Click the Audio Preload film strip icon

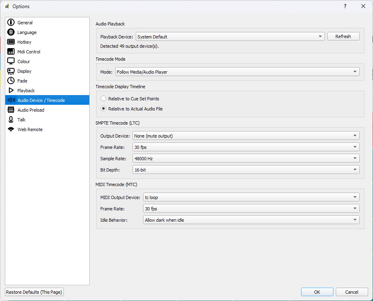coord(11,110)
